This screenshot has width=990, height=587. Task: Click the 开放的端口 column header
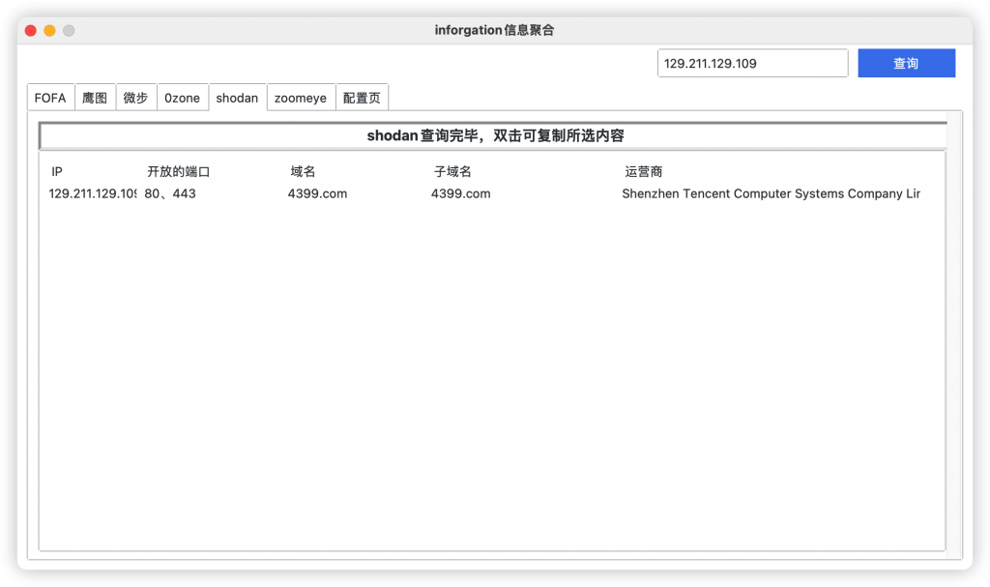point(176,171)
